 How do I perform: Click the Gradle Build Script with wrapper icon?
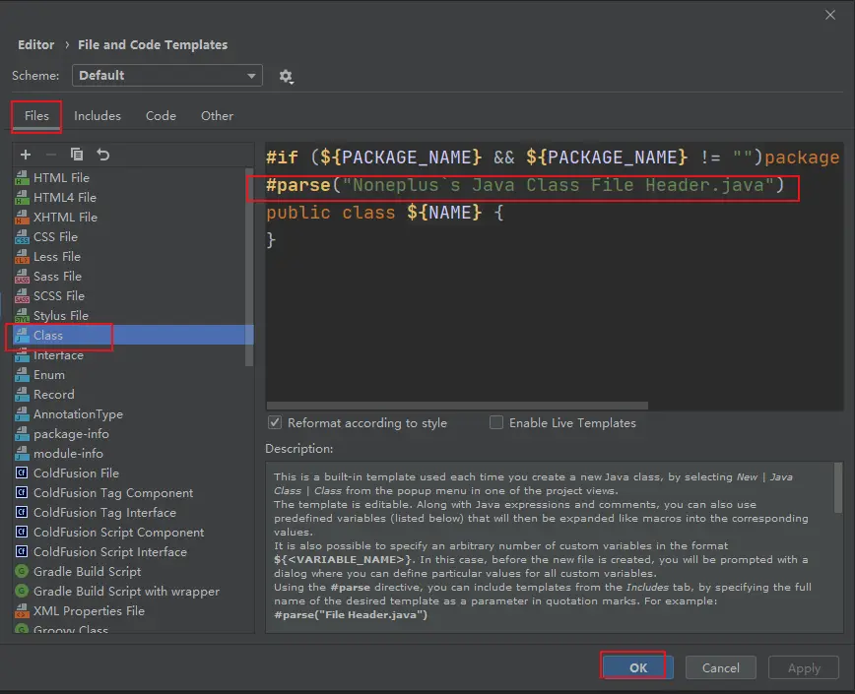22,592
